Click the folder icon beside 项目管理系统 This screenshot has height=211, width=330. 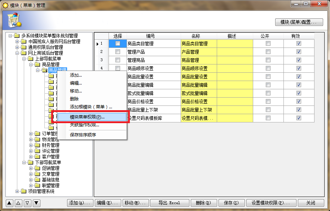[24, 191]
